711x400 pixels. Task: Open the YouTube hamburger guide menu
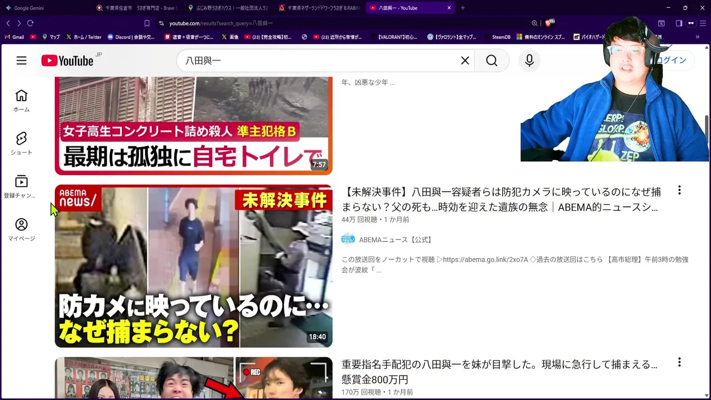[21, 61]
